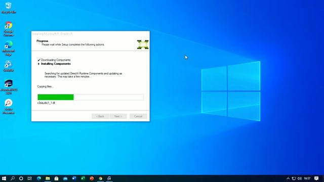The image size is (324, 182).
Task: Open the SHAREit desktop shortcut
Action: 8,66
